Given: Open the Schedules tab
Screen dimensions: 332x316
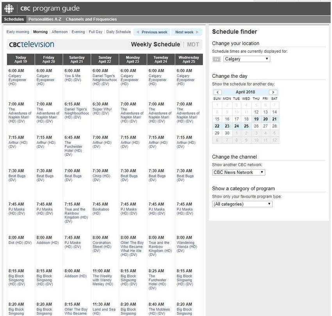Looking at the screenshot, I should pos(14,19).
